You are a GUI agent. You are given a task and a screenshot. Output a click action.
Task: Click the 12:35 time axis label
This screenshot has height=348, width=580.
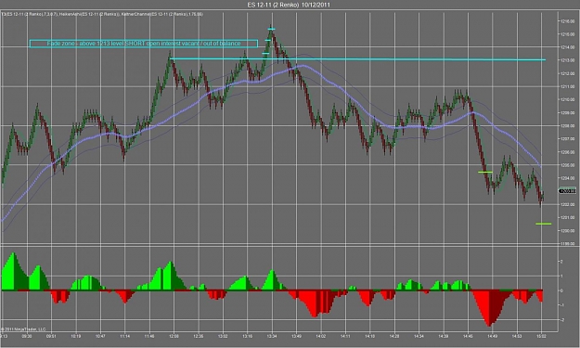click(199, 336)
